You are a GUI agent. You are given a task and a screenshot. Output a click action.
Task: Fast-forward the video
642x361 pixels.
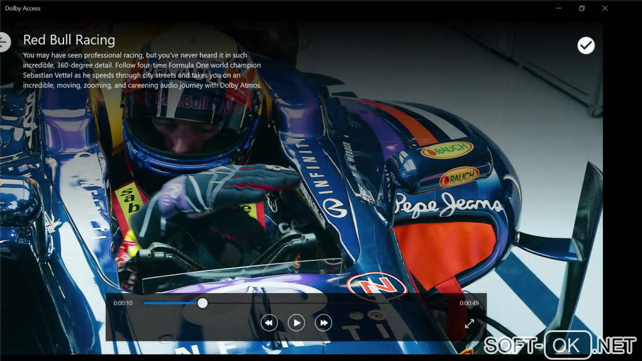tap(324, 323)
